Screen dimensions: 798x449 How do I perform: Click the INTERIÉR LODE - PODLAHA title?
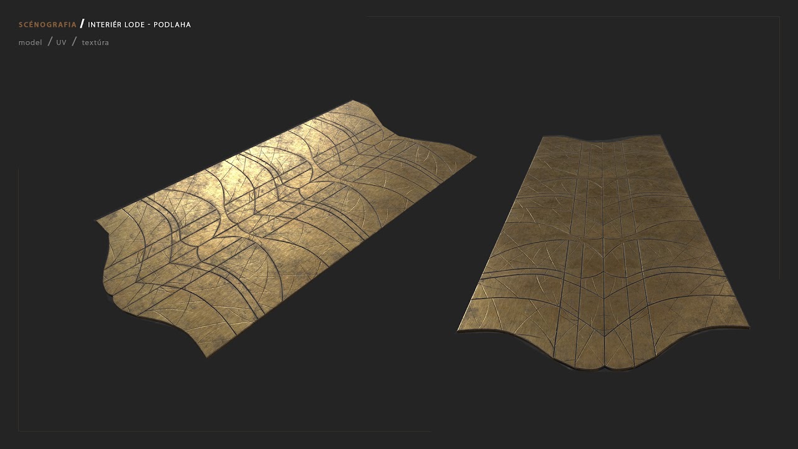pos(139,25)
